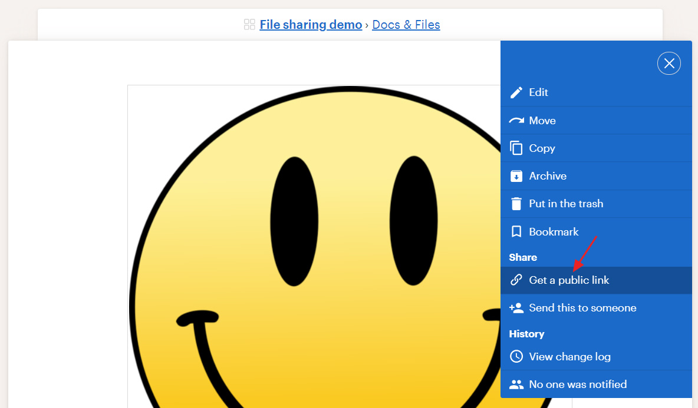Choose the Copy menu entry

596,148
